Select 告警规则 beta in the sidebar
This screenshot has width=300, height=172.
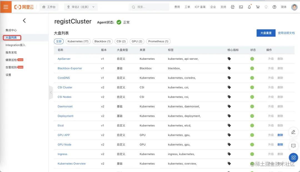pos(14,67)
